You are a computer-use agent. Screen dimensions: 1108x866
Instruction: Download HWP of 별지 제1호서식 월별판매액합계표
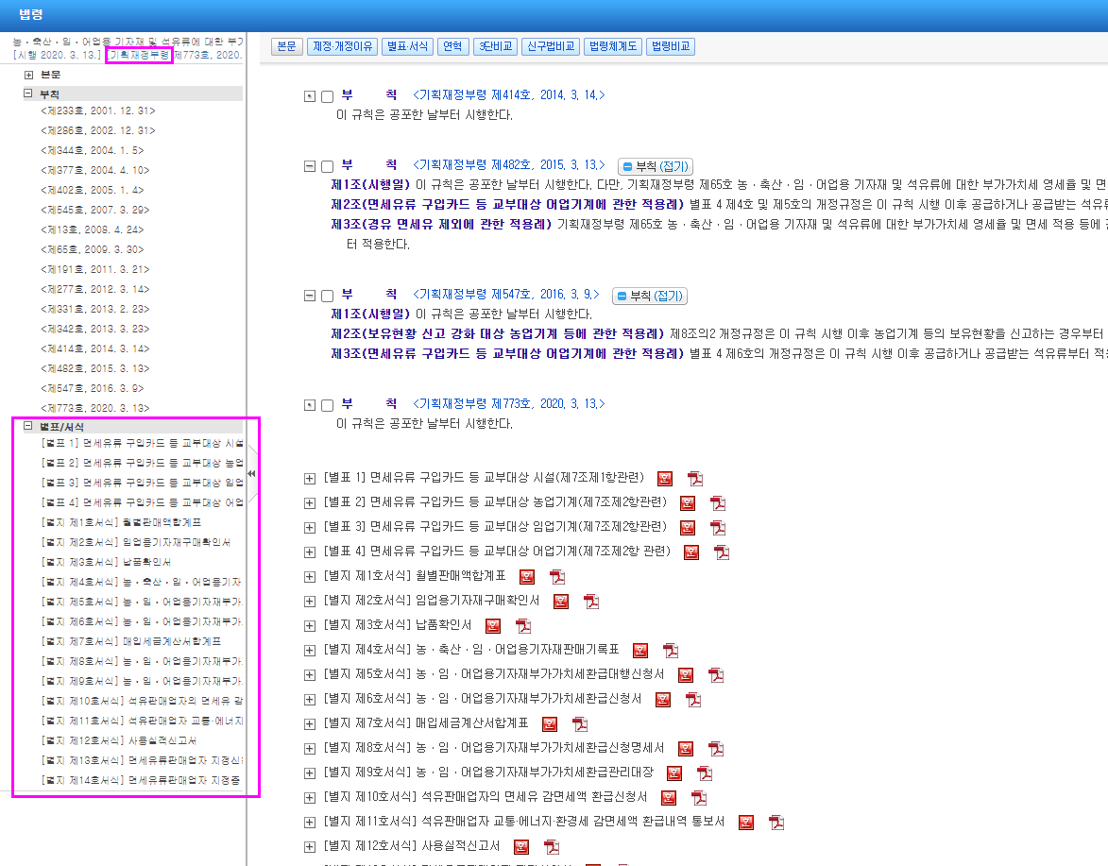[x=527, y=577]
